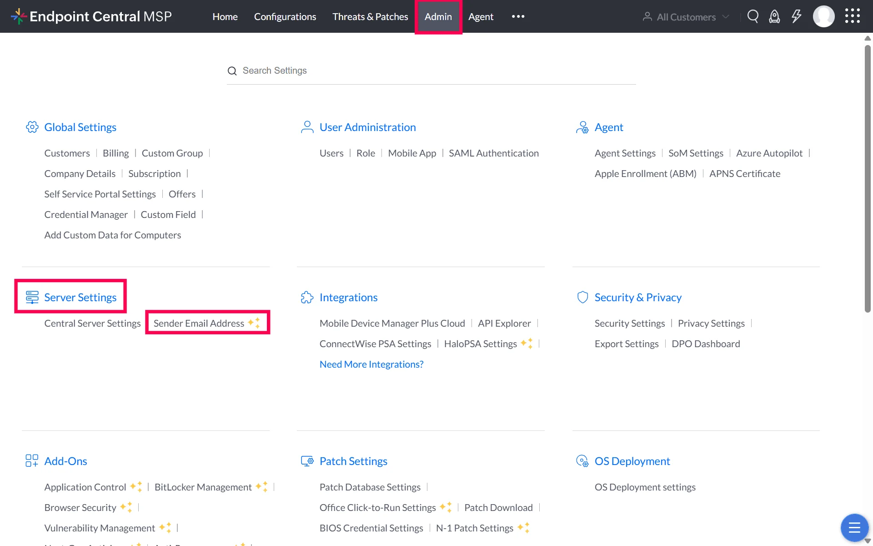Open HaloPSA Settings link
This screenshot has height=546, width=873.
[x=481, y=344]
